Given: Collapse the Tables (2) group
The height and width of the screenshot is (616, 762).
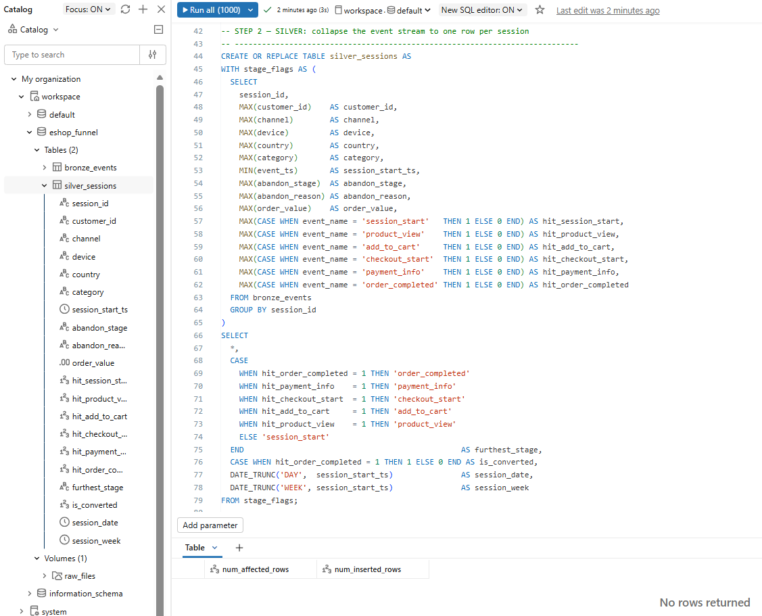Looking at the screenshot, I should [x=37, y=149].
